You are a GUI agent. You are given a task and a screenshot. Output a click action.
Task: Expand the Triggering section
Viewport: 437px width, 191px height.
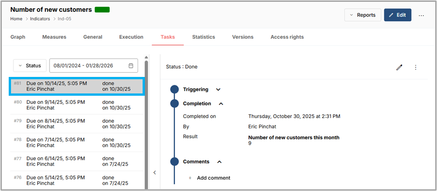218,89
